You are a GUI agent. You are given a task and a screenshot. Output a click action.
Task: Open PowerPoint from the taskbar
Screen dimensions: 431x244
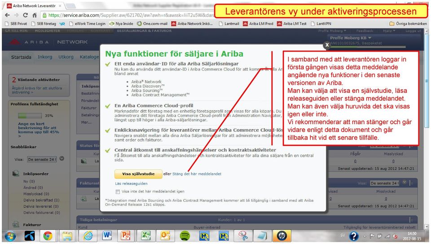coord(126,236)
